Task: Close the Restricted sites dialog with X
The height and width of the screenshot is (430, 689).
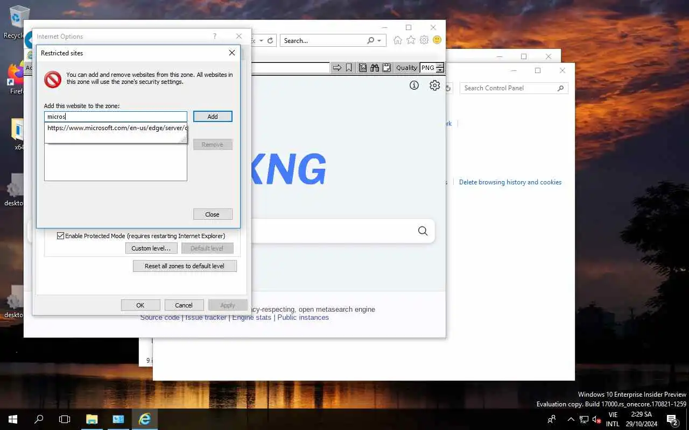Action: click(x=232, y=53)
